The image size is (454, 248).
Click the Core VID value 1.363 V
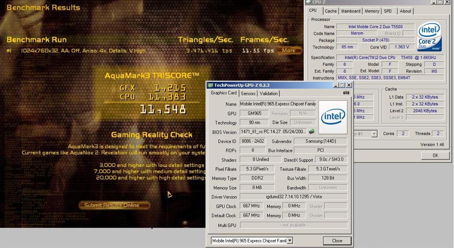401,47
